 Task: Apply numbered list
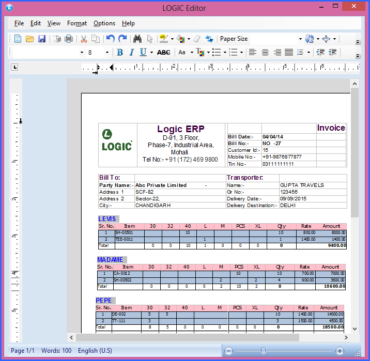[233, 52]
